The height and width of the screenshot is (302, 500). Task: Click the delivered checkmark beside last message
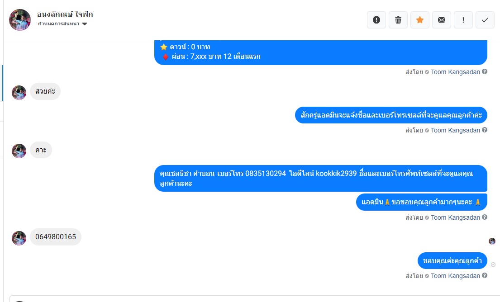pos(493,264)
